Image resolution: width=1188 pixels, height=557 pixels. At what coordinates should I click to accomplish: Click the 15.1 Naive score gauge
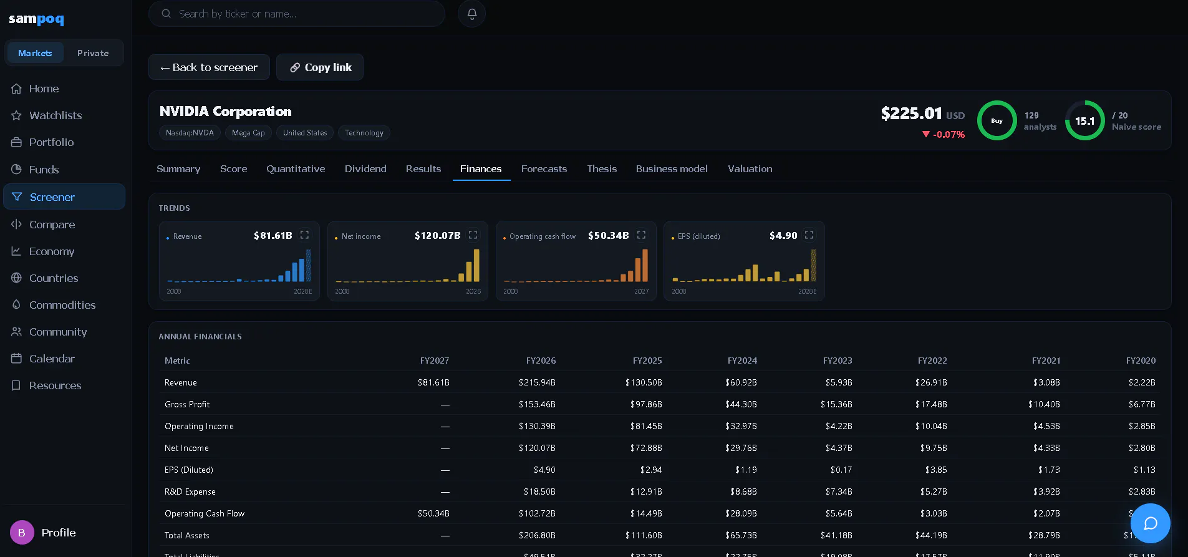[1084, 120]
